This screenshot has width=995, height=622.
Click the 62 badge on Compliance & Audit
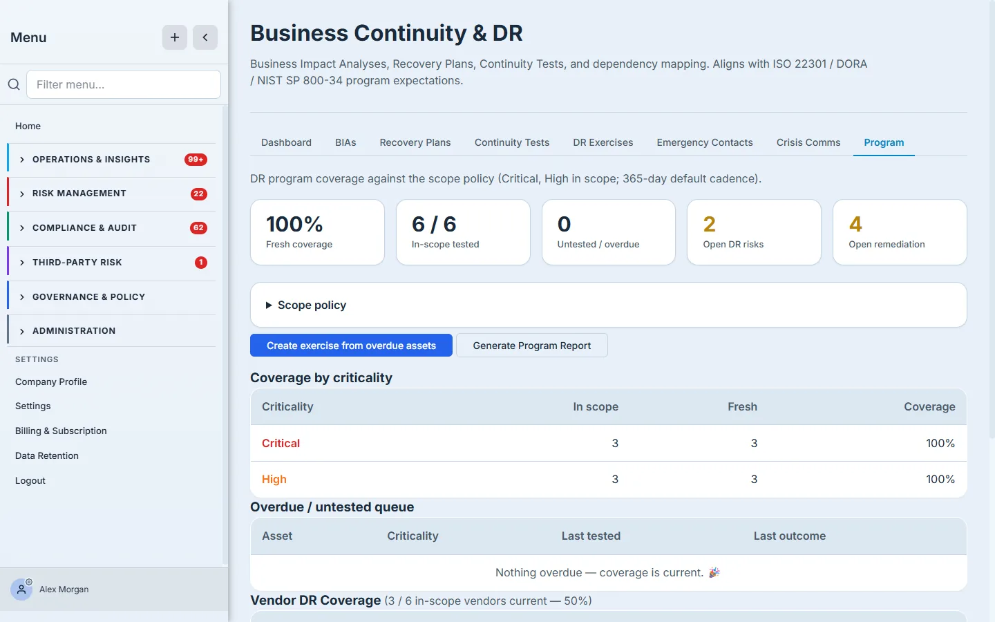198,228
